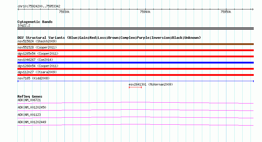Open transcript label ADK|NM_001202449

pos(32,122)
